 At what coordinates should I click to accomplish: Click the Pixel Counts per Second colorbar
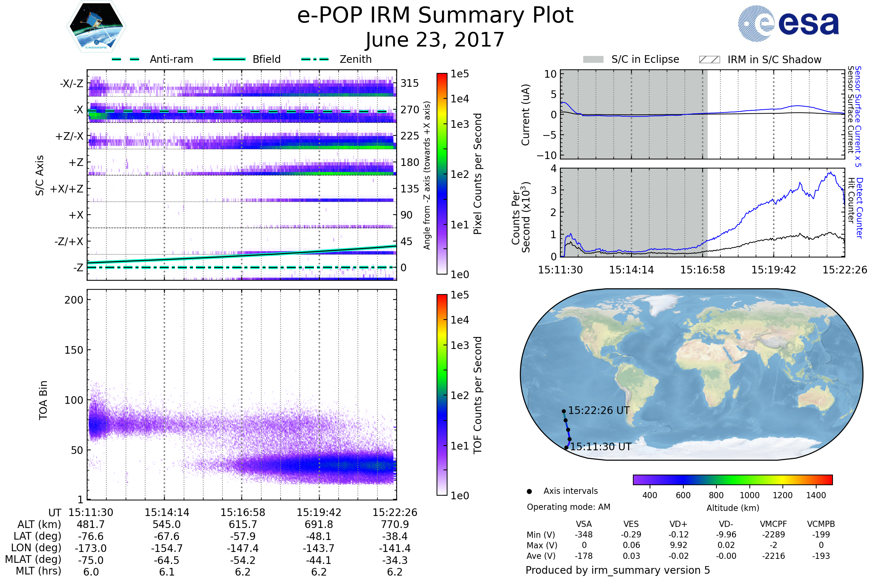click(x=442, y=174)
